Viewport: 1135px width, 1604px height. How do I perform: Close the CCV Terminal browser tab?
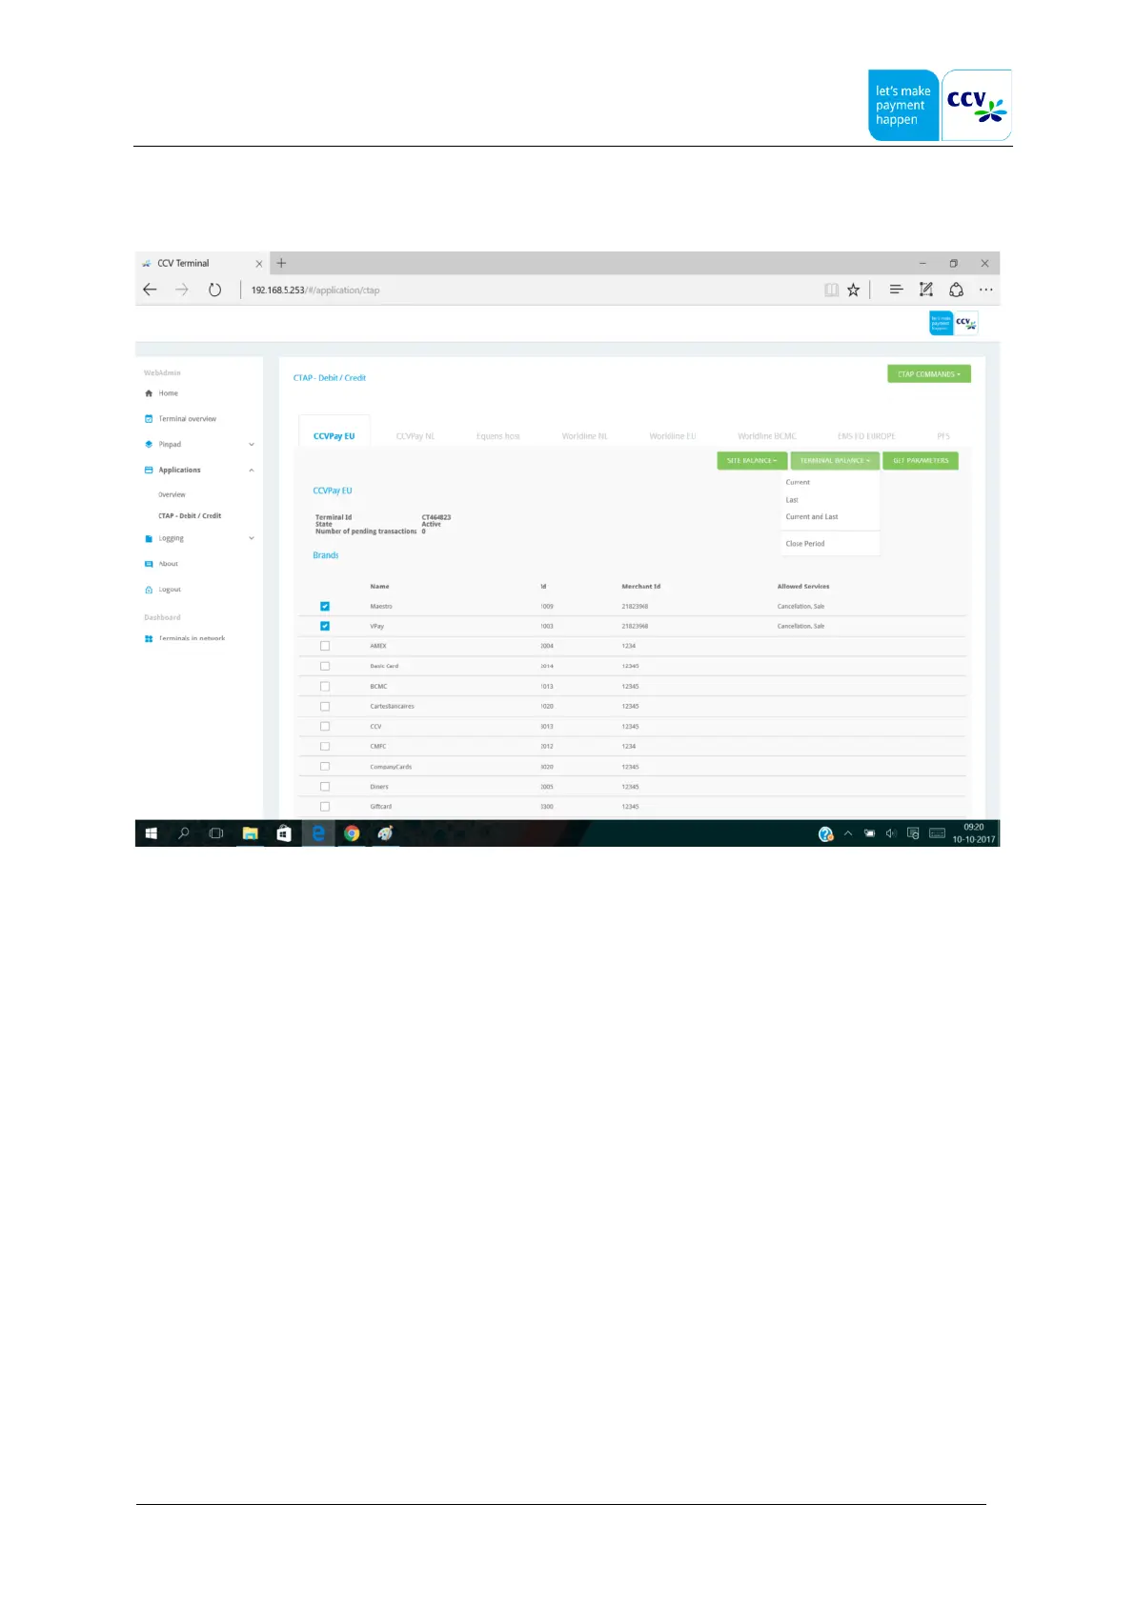point(259,264)
